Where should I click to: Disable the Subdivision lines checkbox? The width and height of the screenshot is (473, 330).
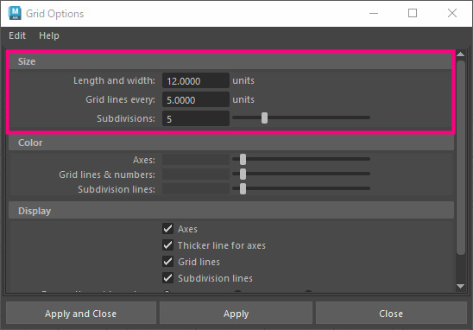167,278
